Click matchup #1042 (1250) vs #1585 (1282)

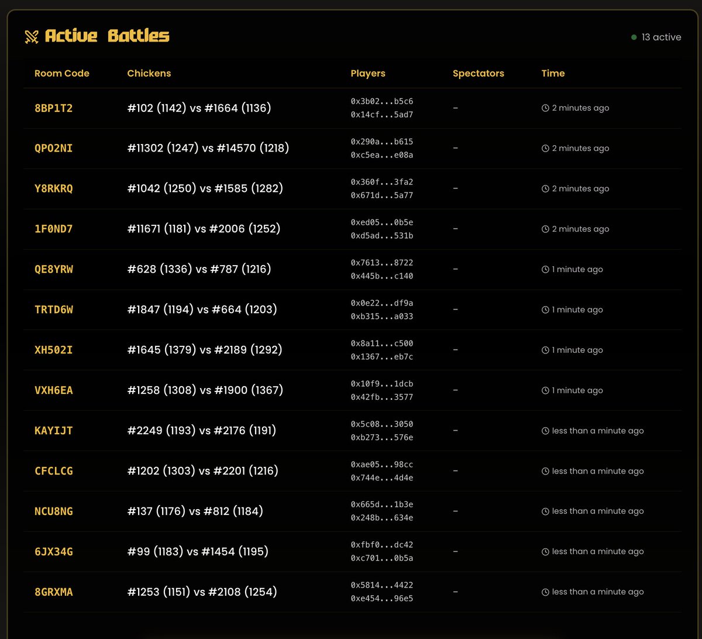point(205,189)
